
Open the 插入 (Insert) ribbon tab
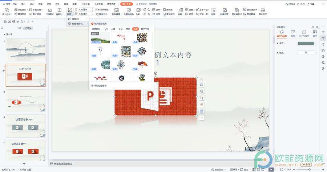pos(23,4)
